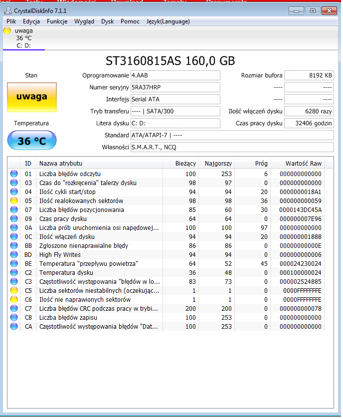Screen dimensions: 343x419
Task: Click the 'Wartość Raw' column header
Action: (x=303, y=164)
